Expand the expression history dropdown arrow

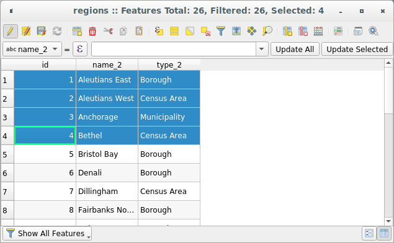(262, 49)
